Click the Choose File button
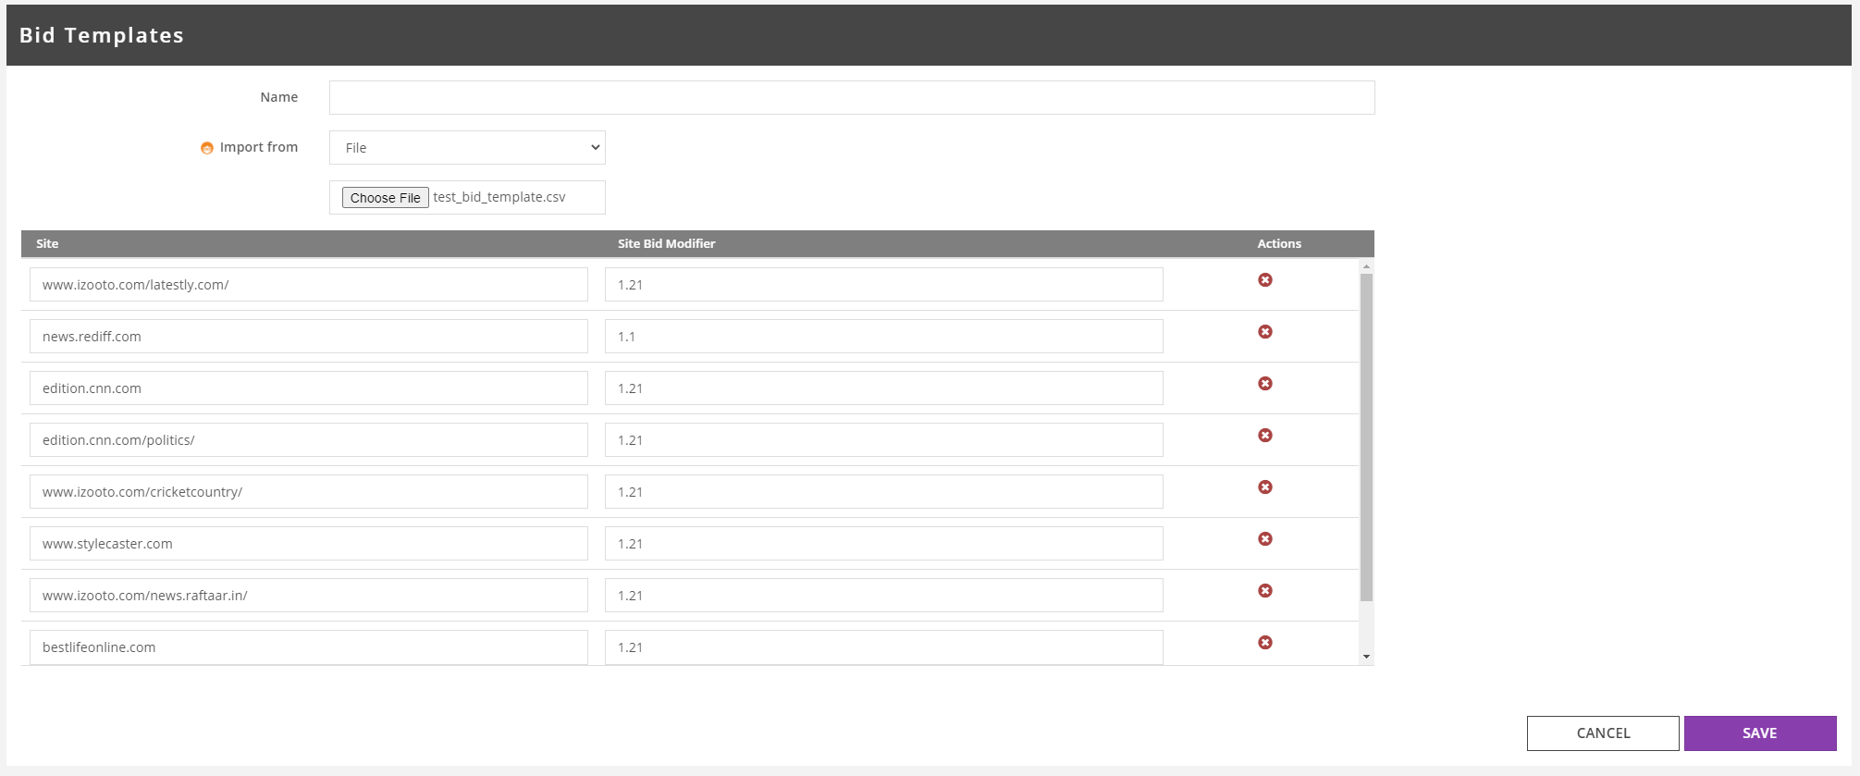Screen dimensions: 1860x776 [385, 198]
